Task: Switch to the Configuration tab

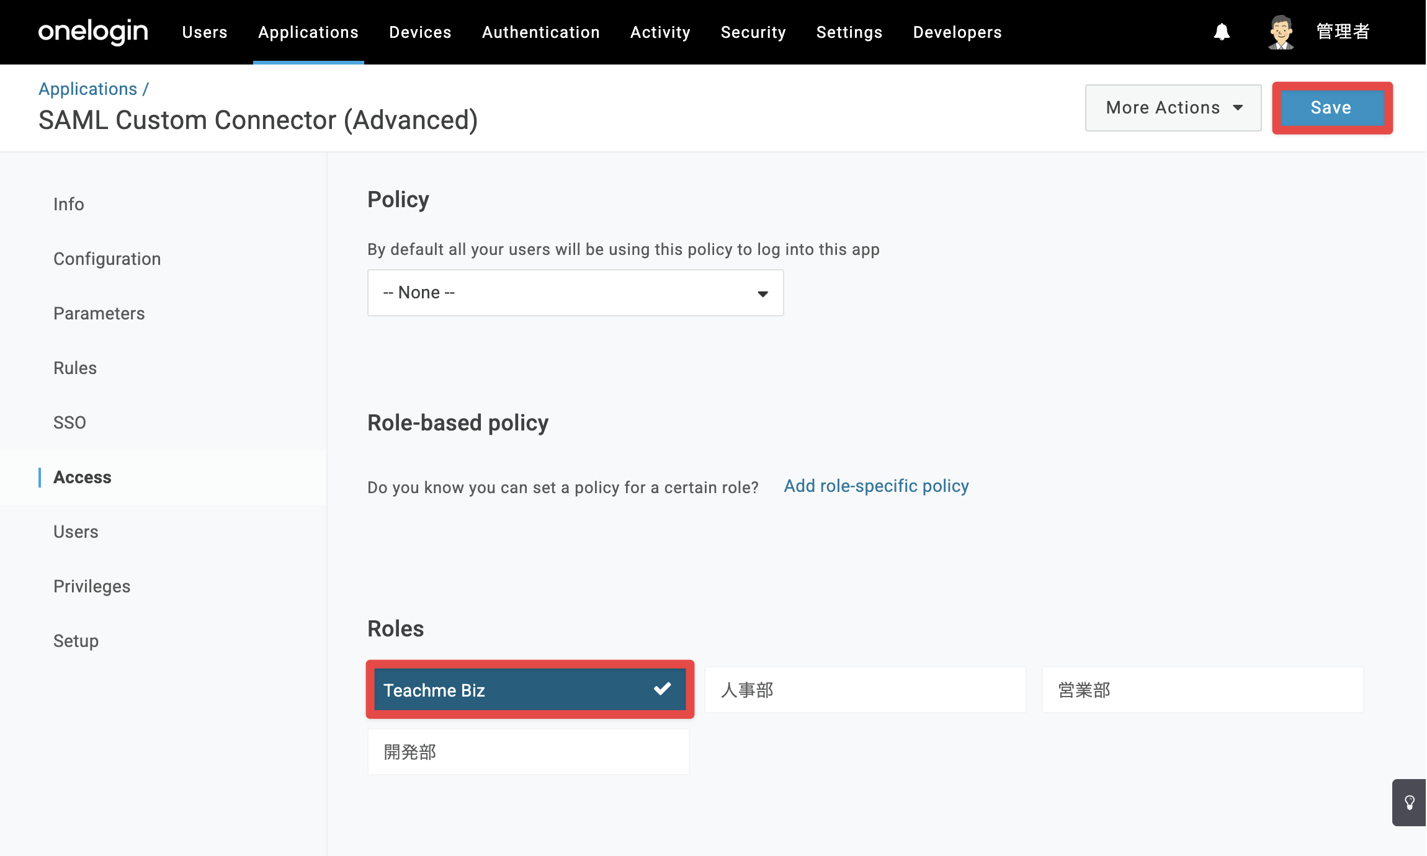Action: [x=107, y=259]
